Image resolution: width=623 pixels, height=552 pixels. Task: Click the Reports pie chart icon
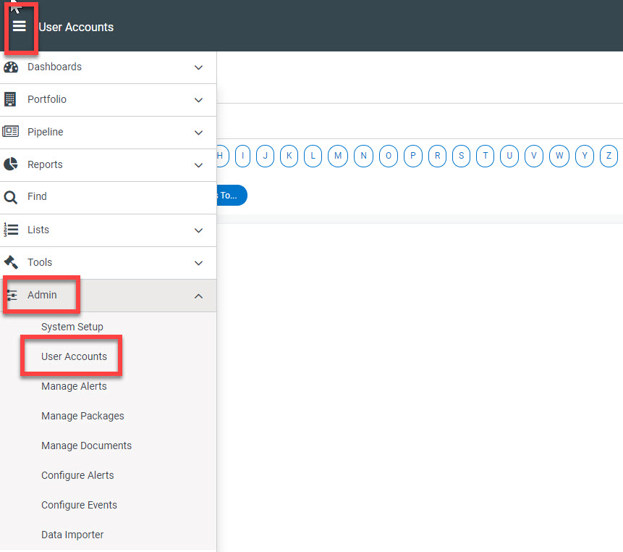(12, 164)
